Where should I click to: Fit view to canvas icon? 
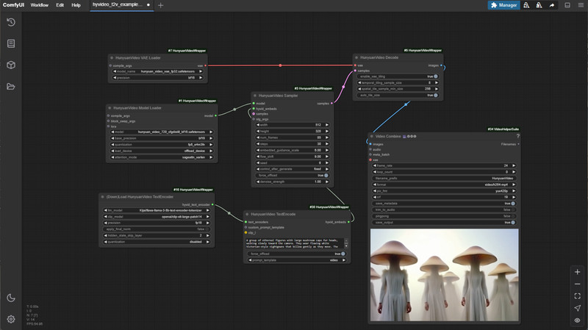(x=578, y=296)
